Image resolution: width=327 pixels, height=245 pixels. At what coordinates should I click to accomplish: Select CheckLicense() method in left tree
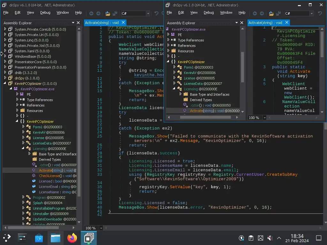(57, 176)
